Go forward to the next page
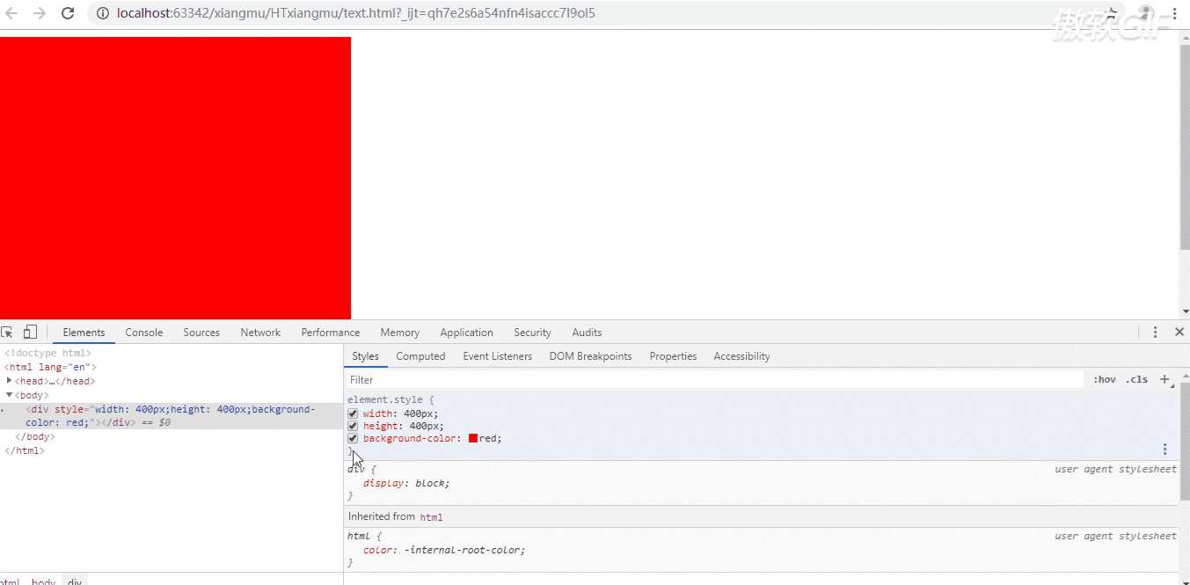The width and height of the screenshot is (1190, 585). tap(40, 13)
